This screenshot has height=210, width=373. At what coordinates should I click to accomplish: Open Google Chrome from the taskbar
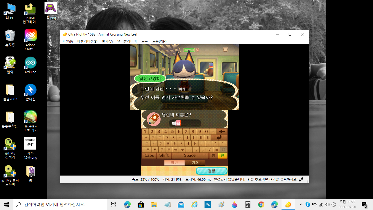pos(261,204)
